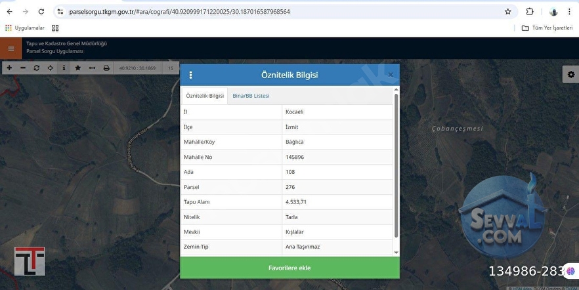579x290 pixels.
Task: Go forward with the browser arrow
Action: [26, 12]
